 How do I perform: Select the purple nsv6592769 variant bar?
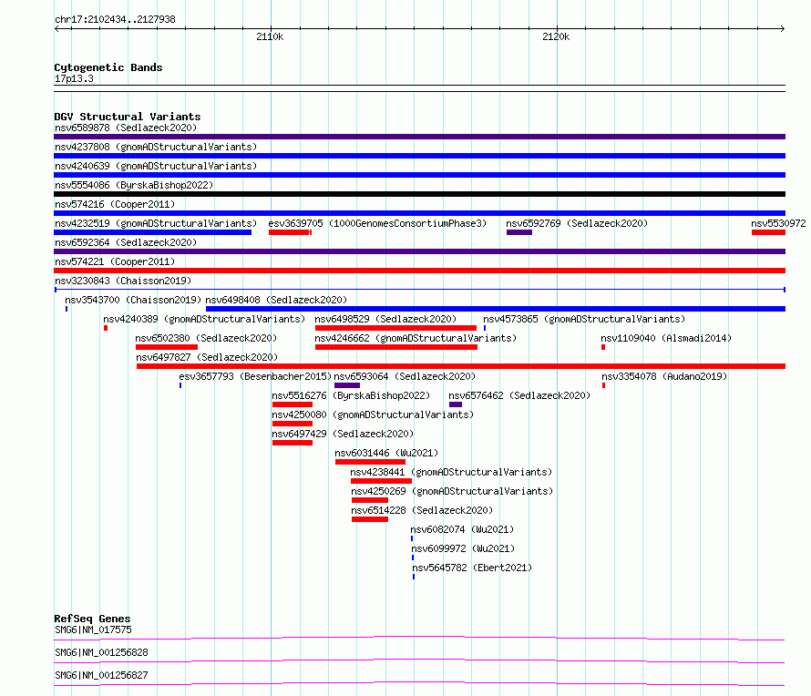tap(519, 232)
